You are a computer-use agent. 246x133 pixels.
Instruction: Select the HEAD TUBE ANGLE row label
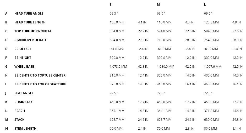pos(29,13)
